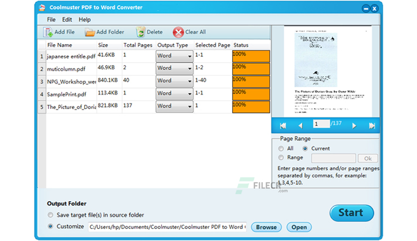Select Range radio button
This screenshot has width=417, height=241.
(x=281, y=158)
